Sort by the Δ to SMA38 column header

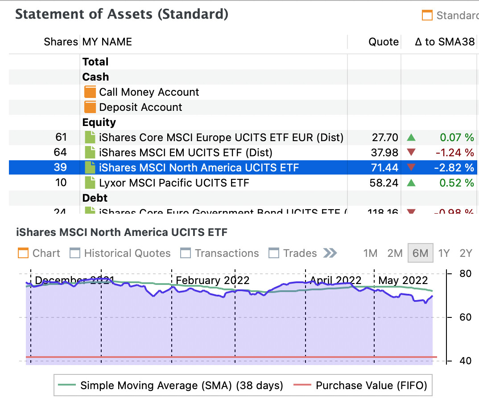click(x=445, y=42)
